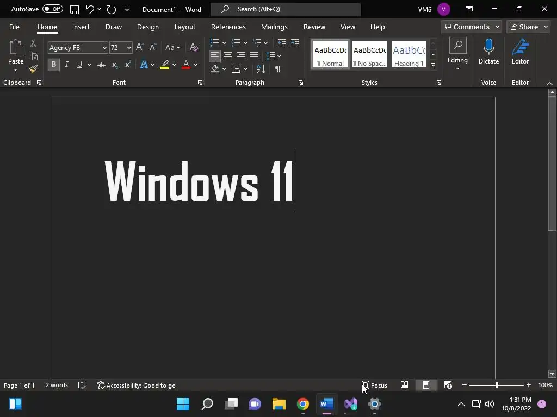Toggle Bold formatting off
This screenshot has height=417, width=557.
[x=54, y=65]
